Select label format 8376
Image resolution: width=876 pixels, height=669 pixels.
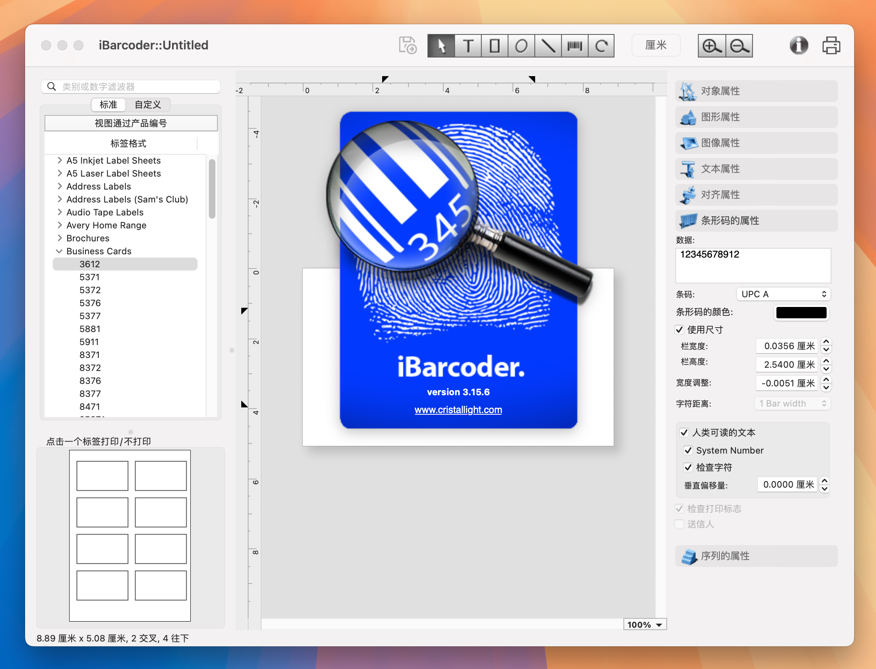[x=89, y=381]
